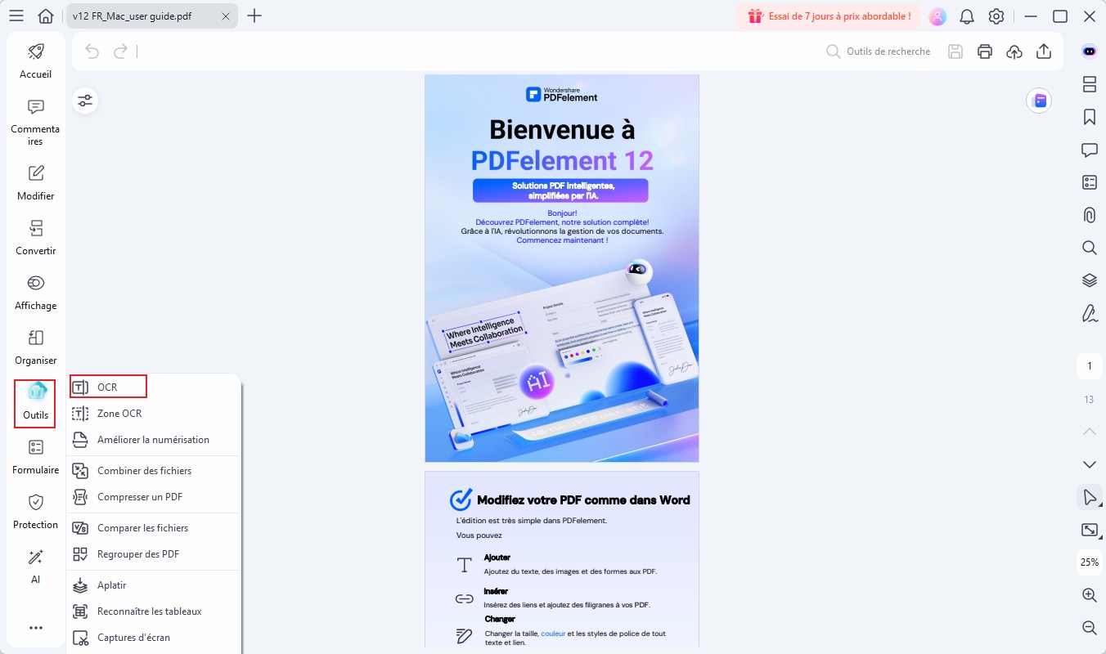Open the notifications bell

[967, 16]
